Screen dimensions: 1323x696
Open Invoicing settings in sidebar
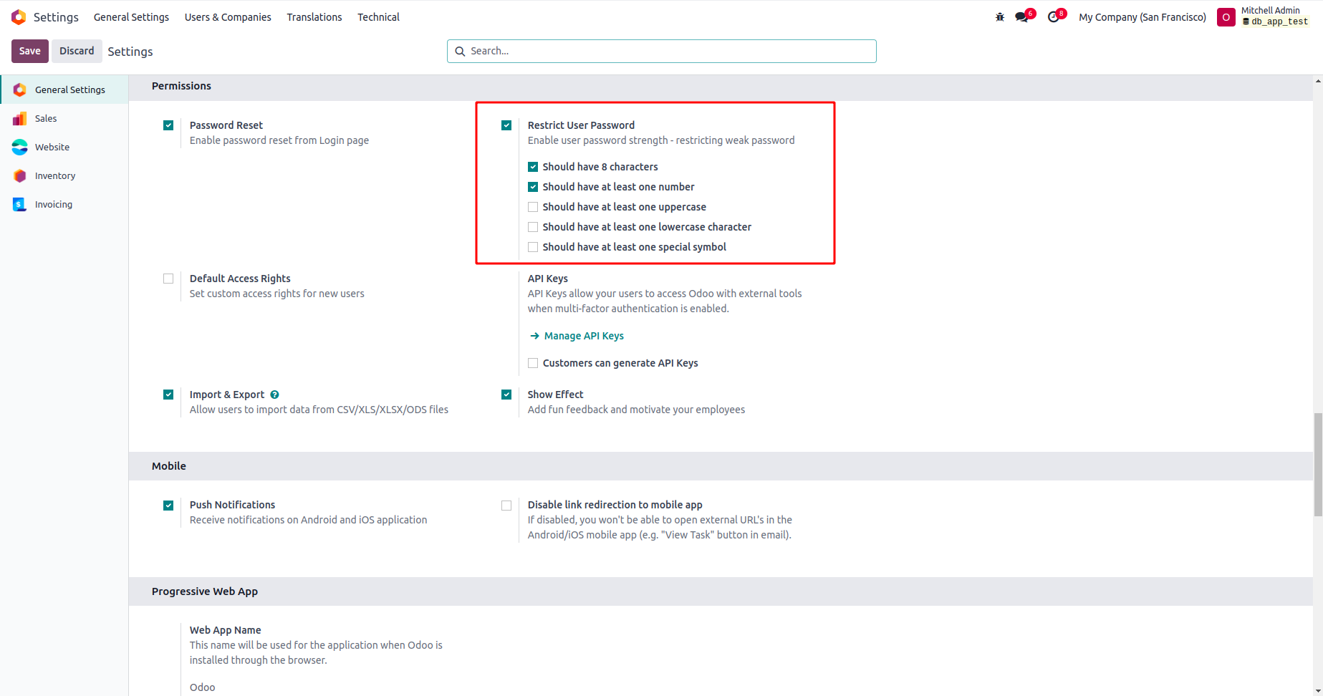(x=53, y=205)
